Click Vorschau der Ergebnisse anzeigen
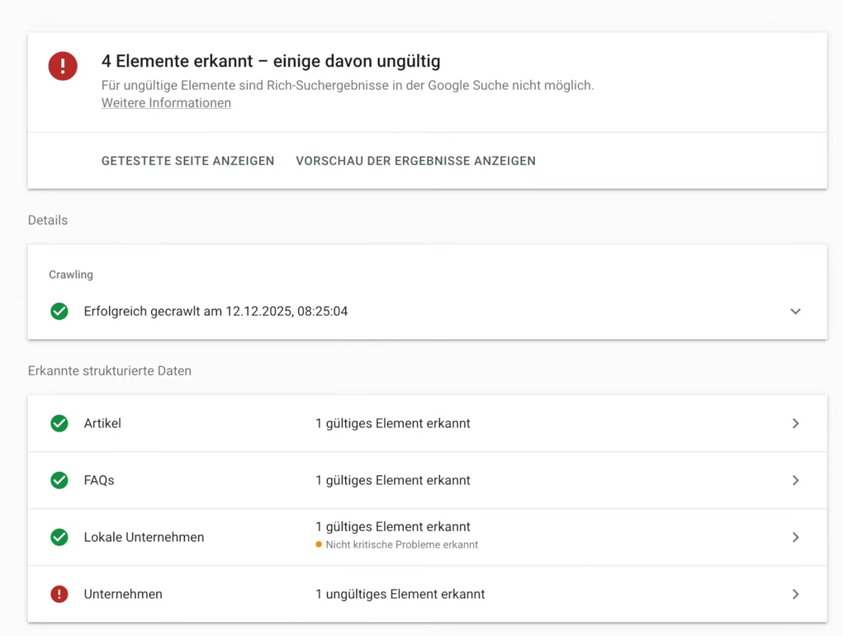The height and width of the screenshot is (636, 843). point(415,161)
